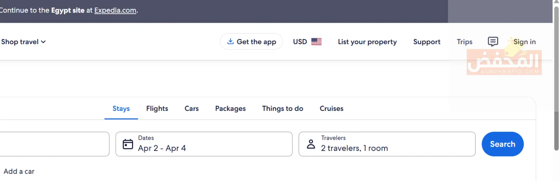Expand the Shop travel menu
This screenshot has width=560, height=181.
pos(23,42)
